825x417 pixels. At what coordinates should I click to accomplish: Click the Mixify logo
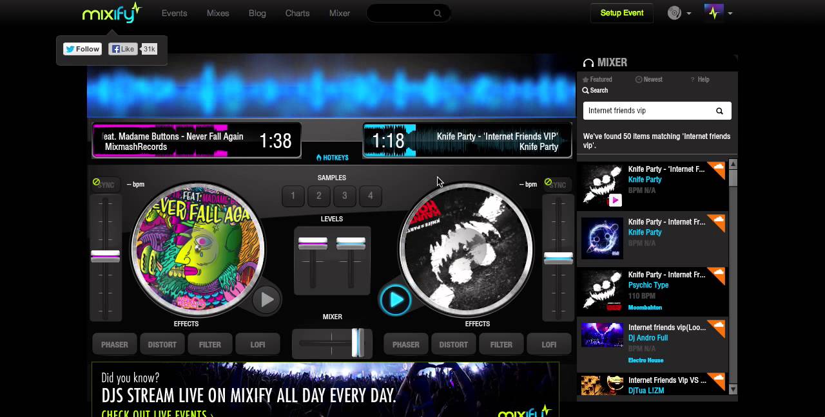coord(112,13)
